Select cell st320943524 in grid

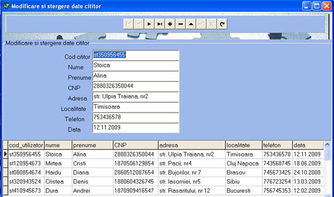click(x=26, y=181)
